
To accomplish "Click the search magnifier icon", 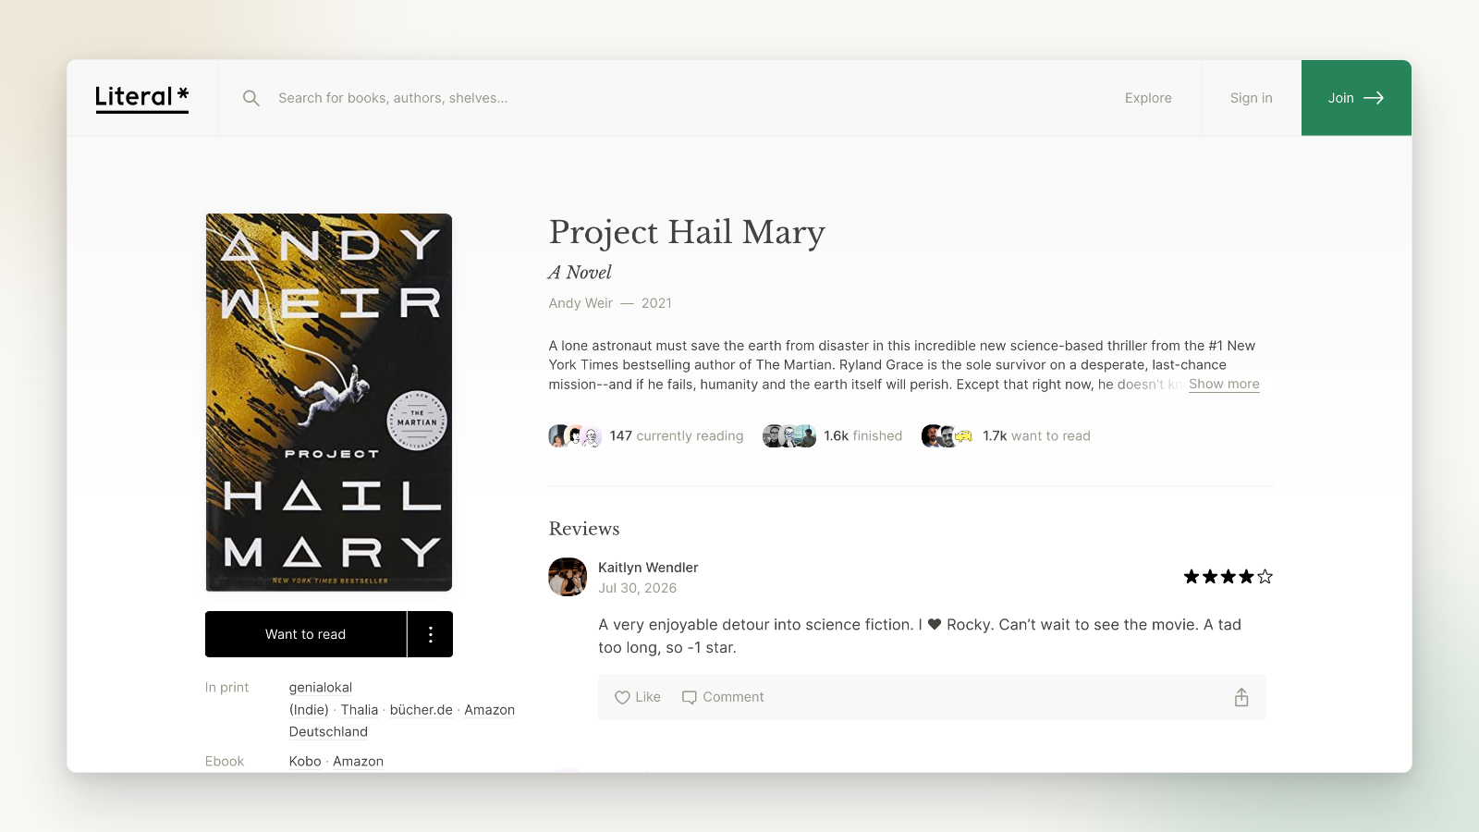I will click(x=251, y=98).
